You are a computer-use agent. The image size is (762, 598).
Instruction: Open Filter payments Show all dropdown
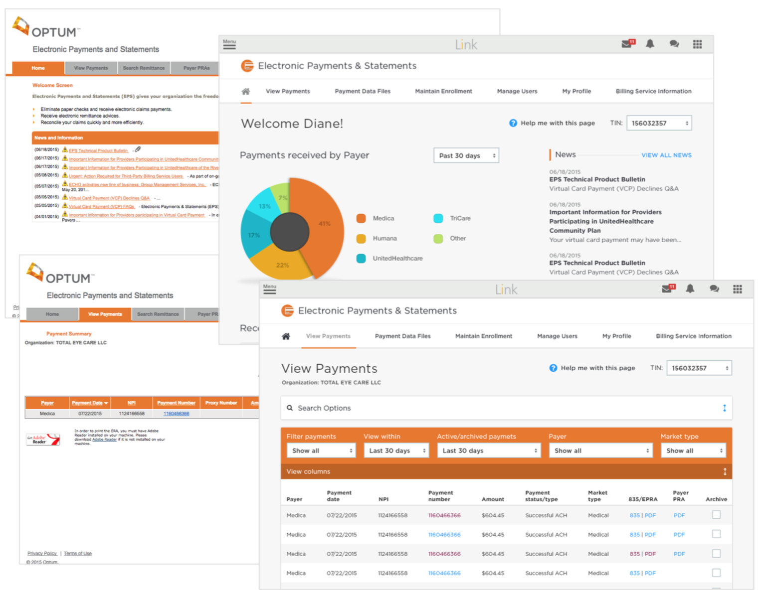pos(321,450)
